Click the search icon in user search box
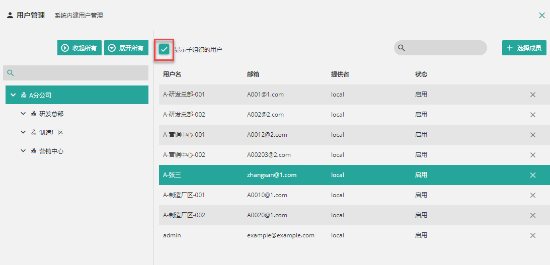 pos(402,48)
